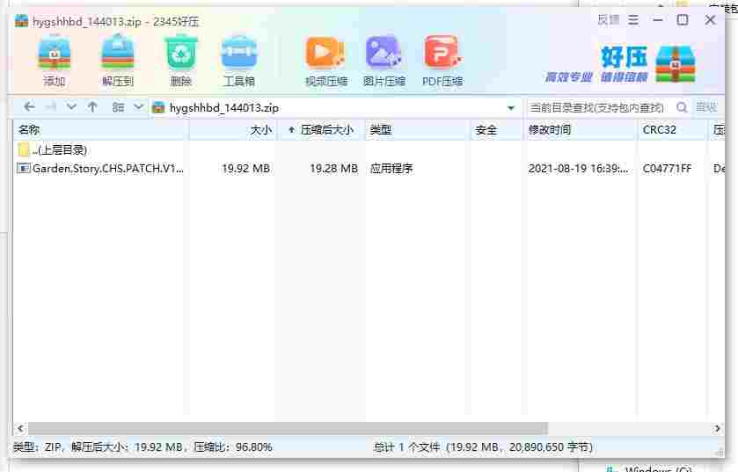
Task: Click the C04771FF CRC32 value
Action: click(x=667, y=168)
